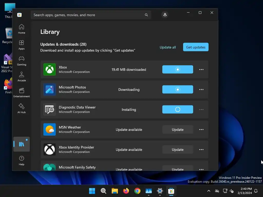The width and height of the screenshot is (263, 197).
Task: Launch Google Chrome from the taskbar
Action: point(137,191)
